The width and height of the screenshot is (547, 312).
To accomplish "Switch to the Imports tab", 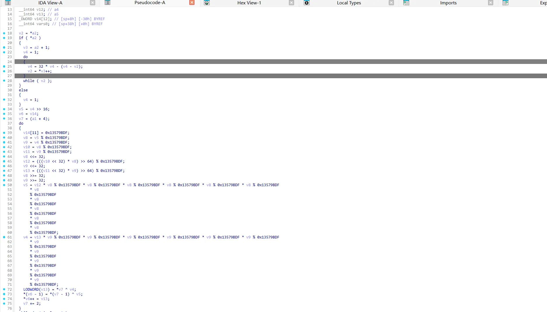I will (x=448, y=3).
